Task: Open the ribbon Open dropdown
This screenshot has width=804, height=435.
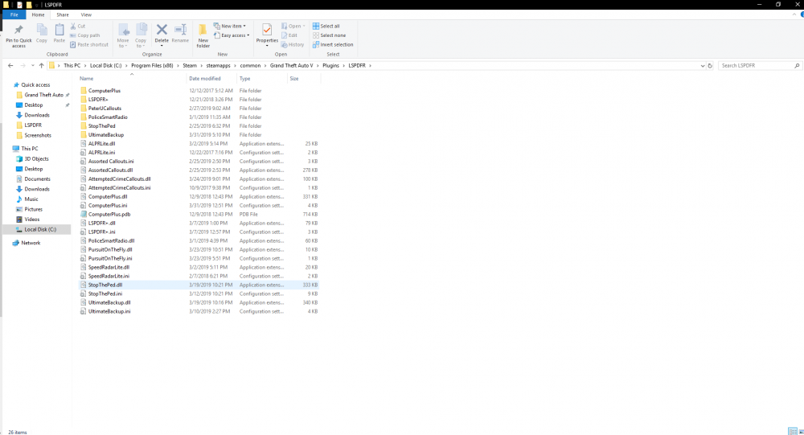Action: pos(293,27)
